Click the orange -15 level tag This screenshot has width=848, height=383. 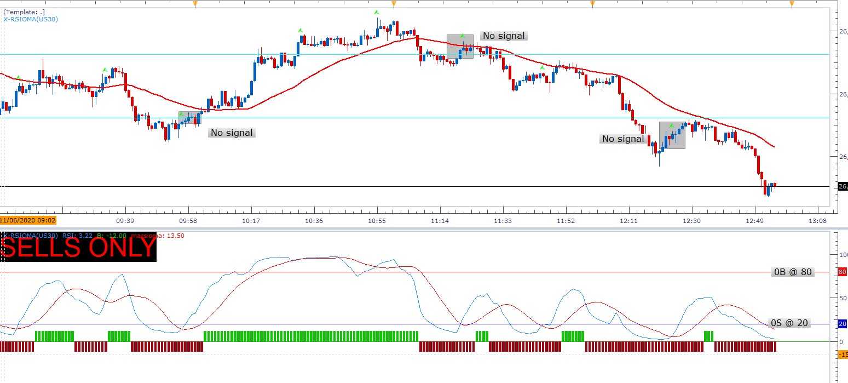[x=843, y=355]
